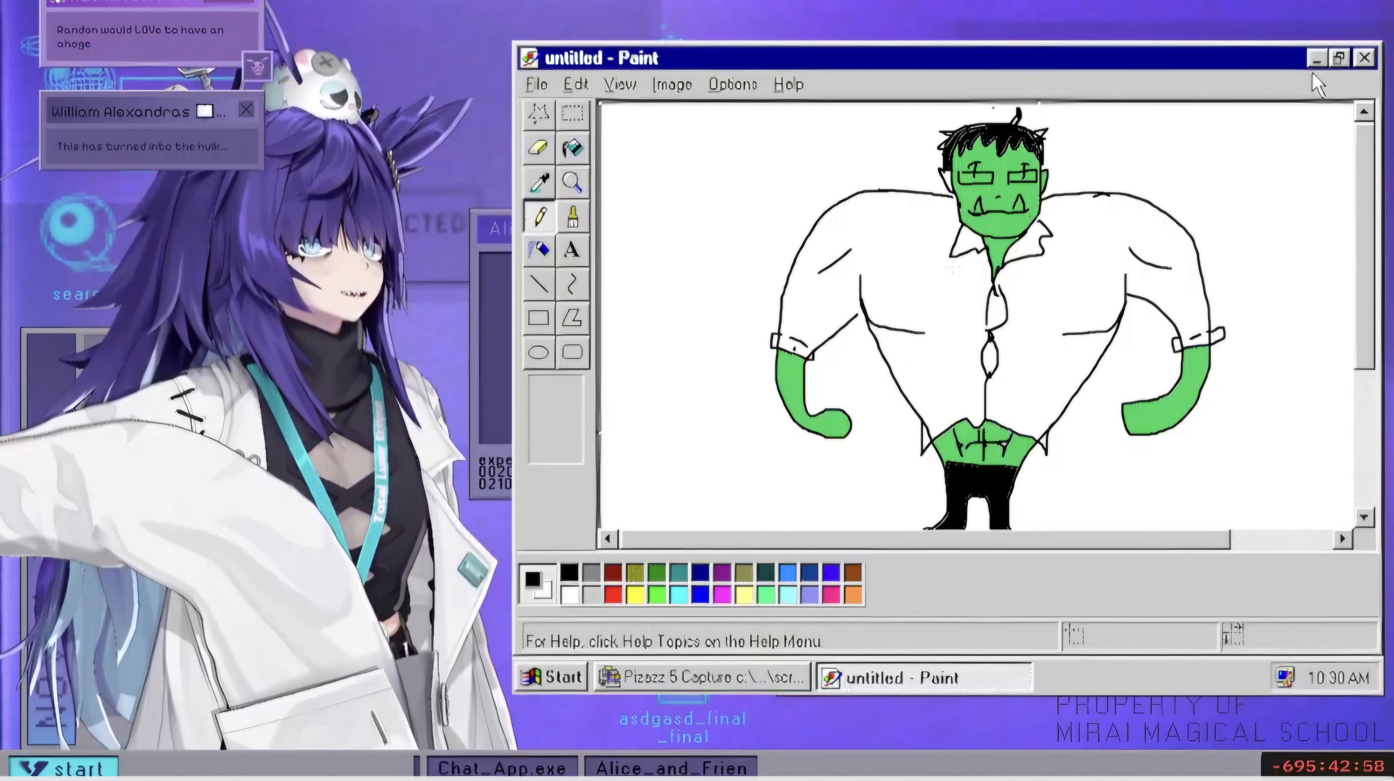Click the 10:30 AM clock

1338,678
